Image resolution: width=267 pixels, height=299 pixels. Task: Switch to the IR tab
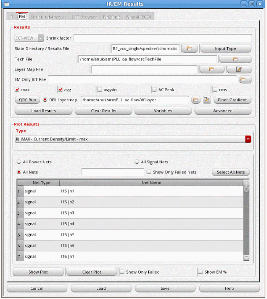pyautogui.click(x=11, y=17)
